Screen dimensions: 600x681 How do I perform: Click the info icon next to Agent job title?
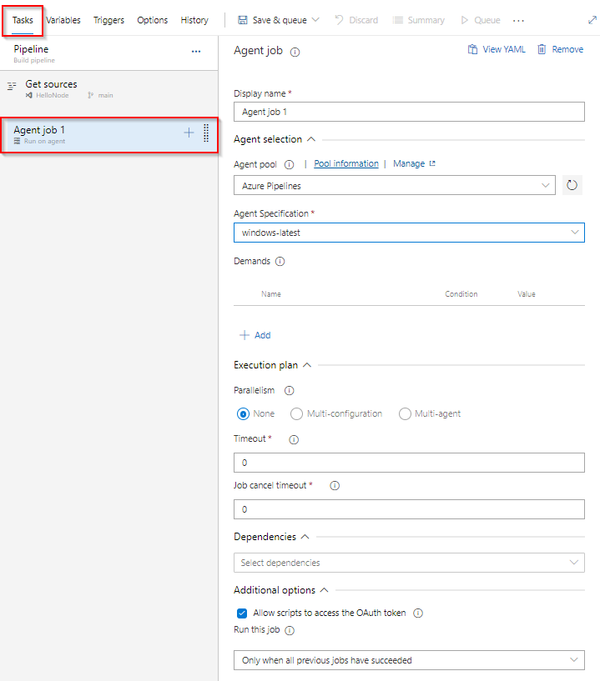(x=295, y=52)
